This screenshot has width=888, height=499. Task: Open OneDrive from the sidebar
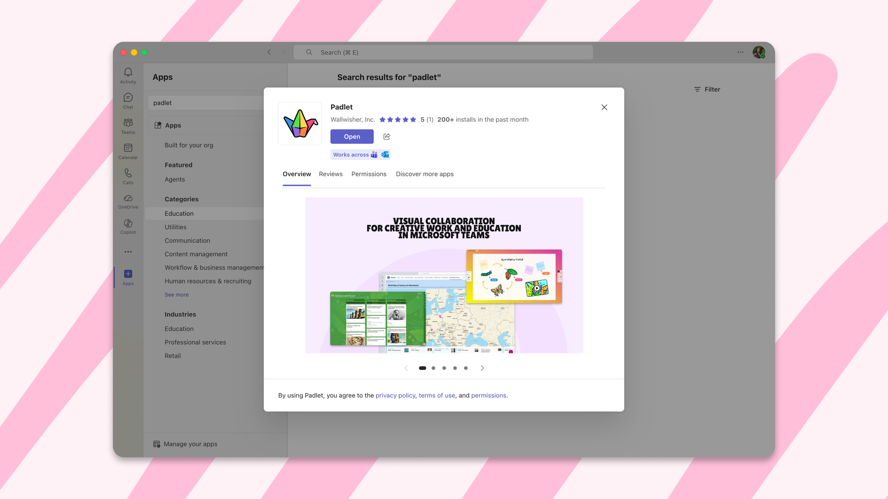tap(128, 201)
